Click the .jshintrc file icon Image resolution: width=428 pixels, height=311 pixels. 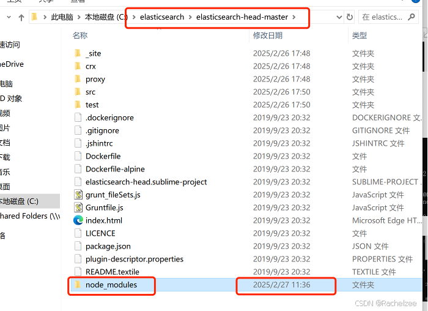78,143
